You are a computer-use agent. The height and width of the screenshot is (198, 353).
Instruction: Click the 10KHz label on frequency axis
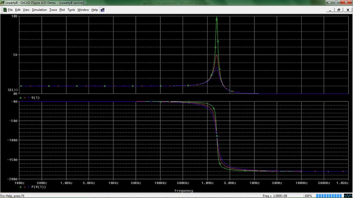point(113,183)
